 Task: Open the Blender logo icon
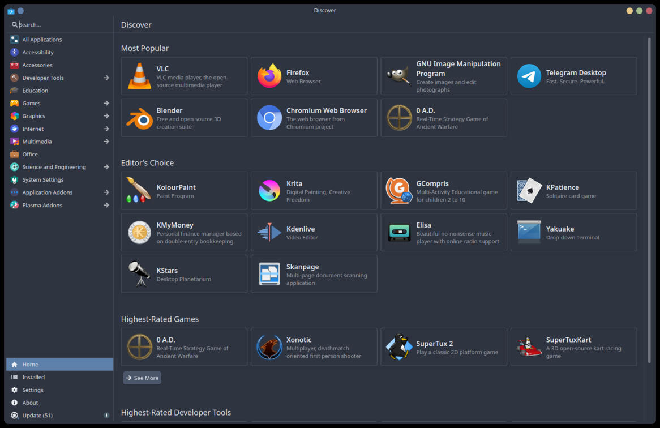click(x=139, y=118)
